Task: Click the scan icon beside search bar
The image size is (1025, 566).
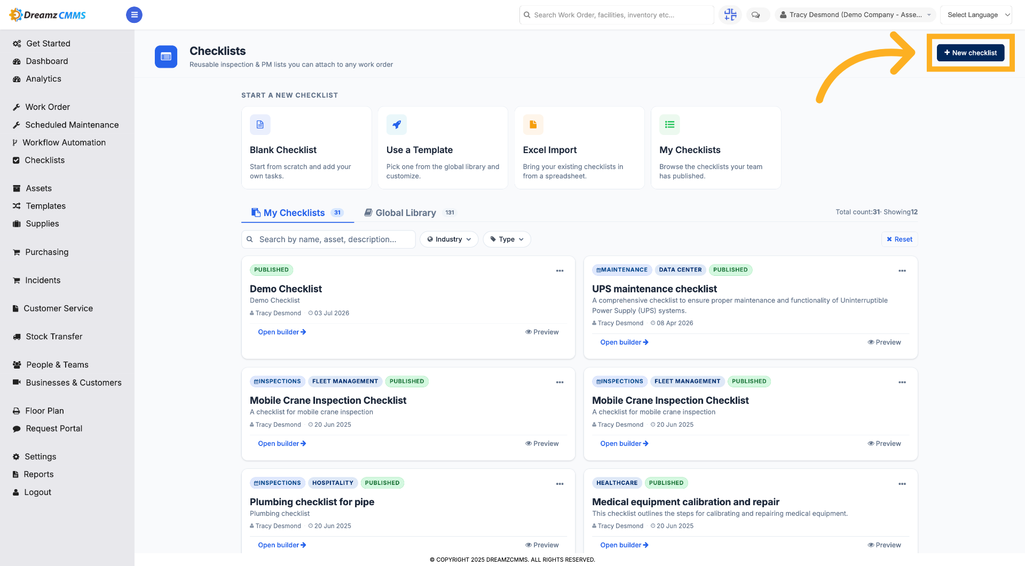Action: pos(730,15)
